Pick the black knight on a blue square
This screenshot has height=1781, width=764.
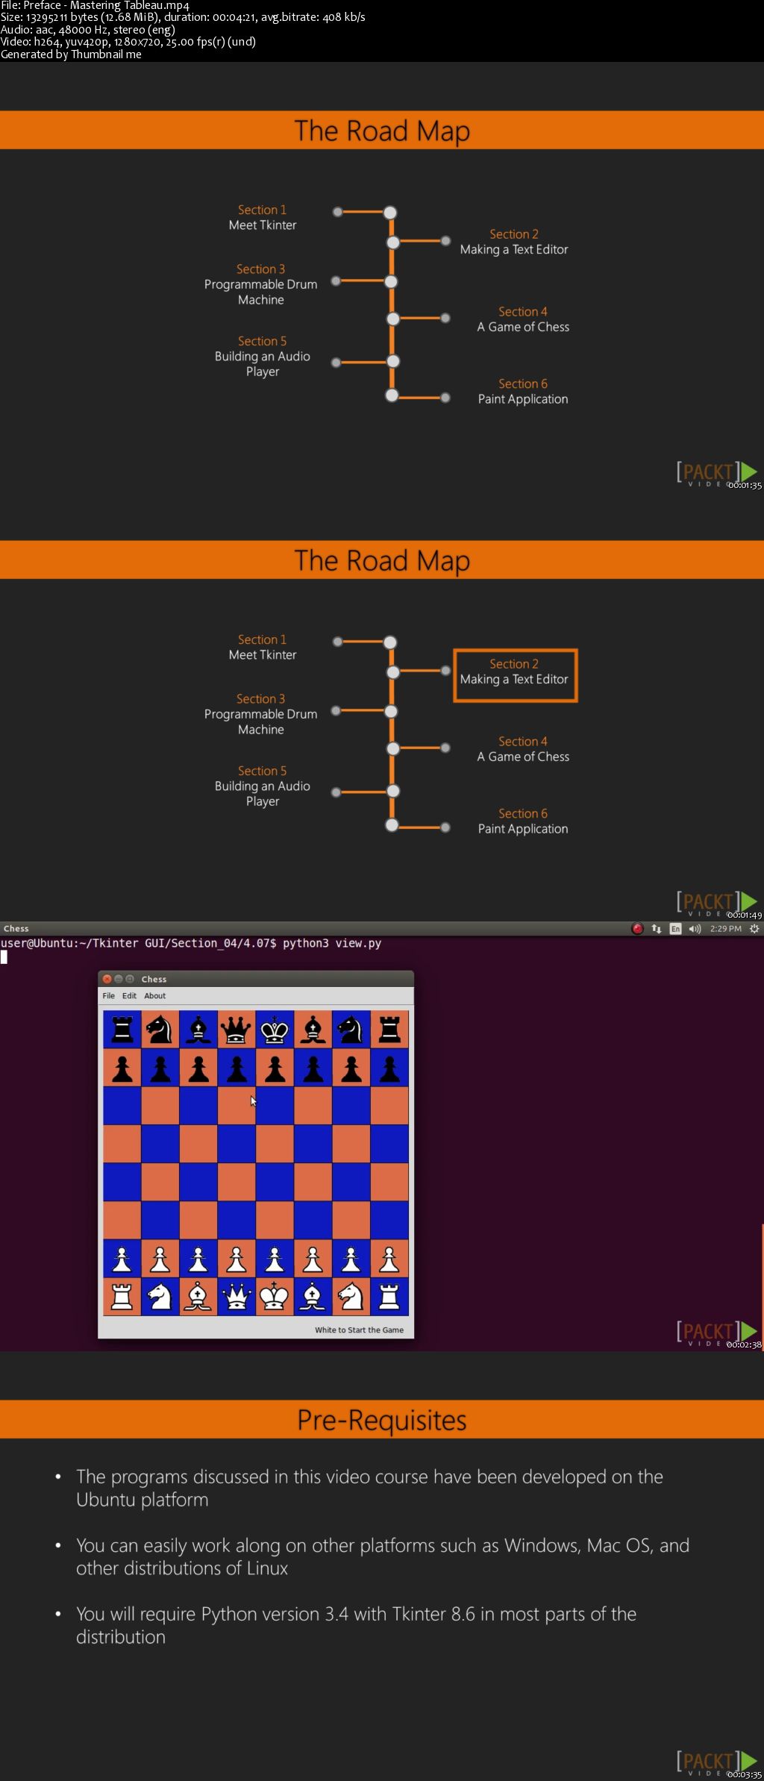(351, 1030)
